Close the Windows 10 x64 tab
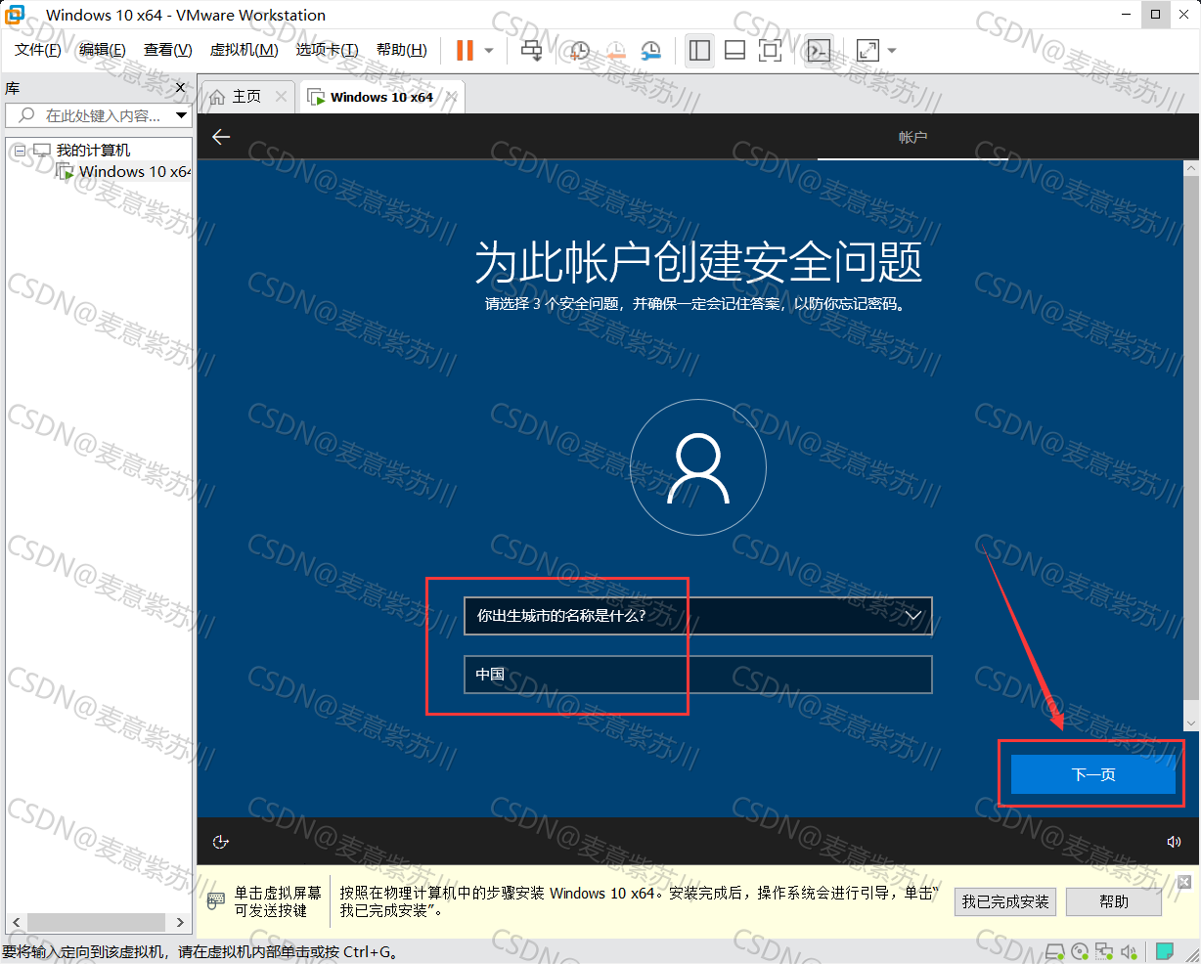This screenshot has width=1201, height=964. click(452, 97)
